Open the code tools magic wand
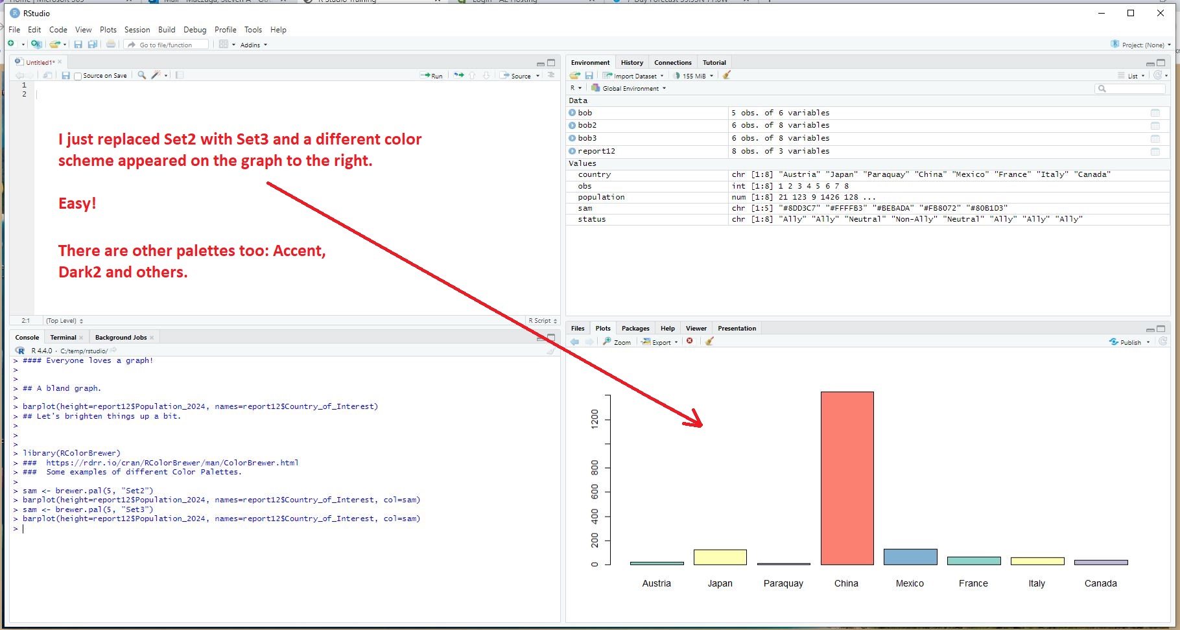Image resolution: width=1180 pixels, height=630 pixels. pyautogui.click(x=156, y=75)
